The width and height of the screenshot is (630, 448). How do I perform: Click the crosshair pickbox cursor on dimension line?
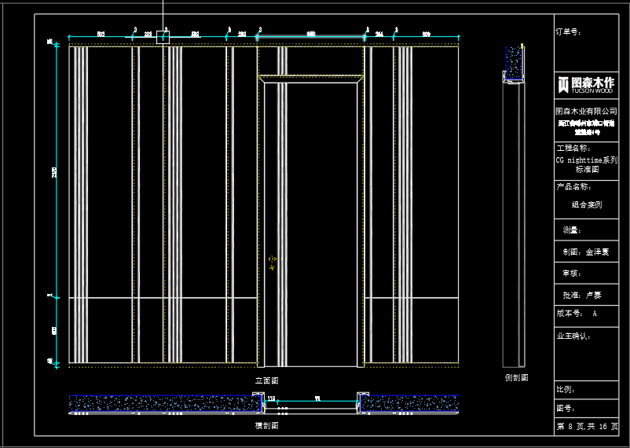coord(163,37)
